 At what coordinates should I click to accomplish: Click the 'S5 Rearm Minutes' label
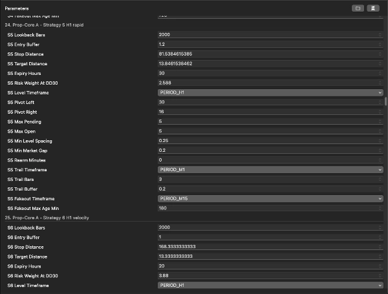click(x=27, y=160)
